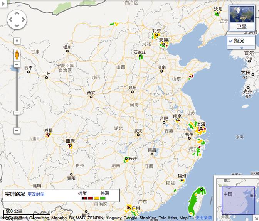Click the 更改时间 link
Screen dimensions: 259x221
tap(36, 194)
